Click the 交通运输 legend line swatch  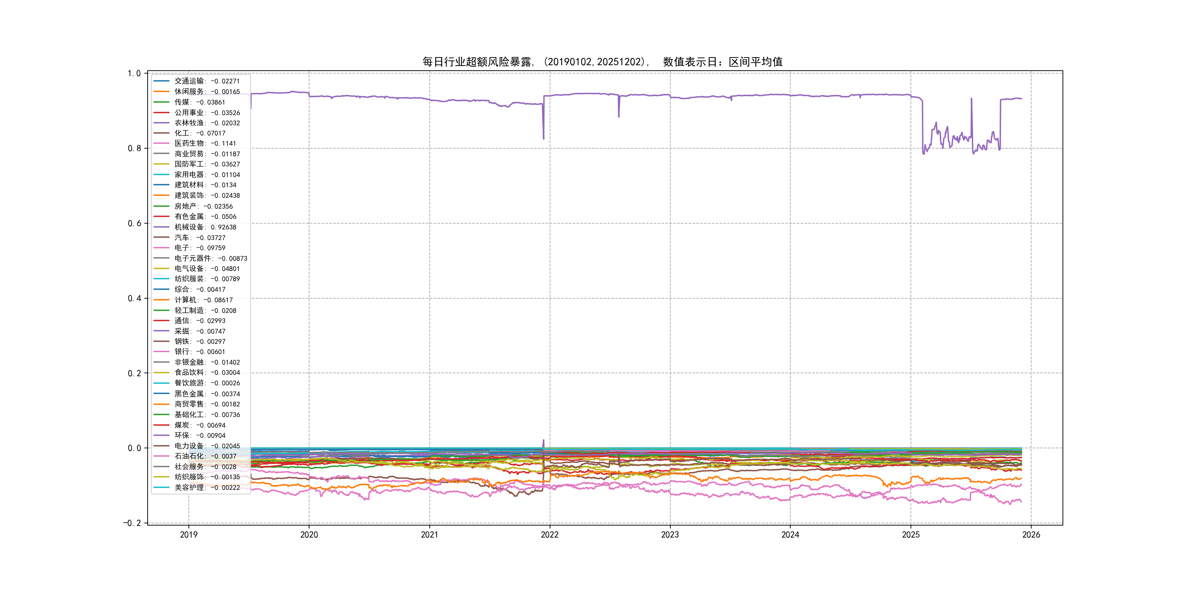pyautogui.click(x=161, y=81)
